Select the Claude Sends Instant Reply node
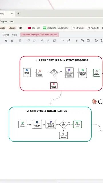The image size is (103, 183). 69,73
